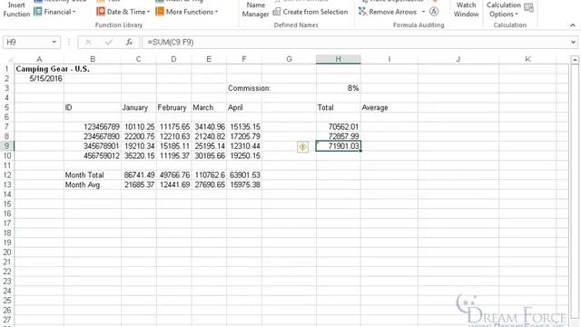Click the Select All corner button
This screenshot has height=327, width=581.
tap(8, 59)
